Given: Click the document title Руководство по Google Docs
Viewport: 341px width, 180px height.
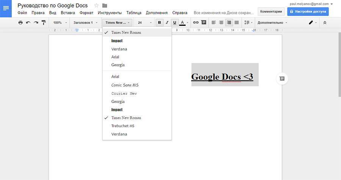Looking at the screenshot, I should pos(53,5).
